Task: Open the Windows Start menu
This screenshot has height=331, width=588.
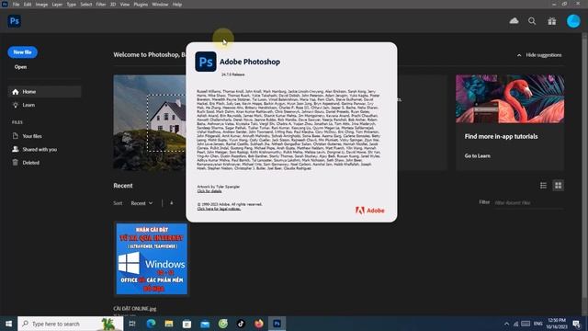Action: 8,324
